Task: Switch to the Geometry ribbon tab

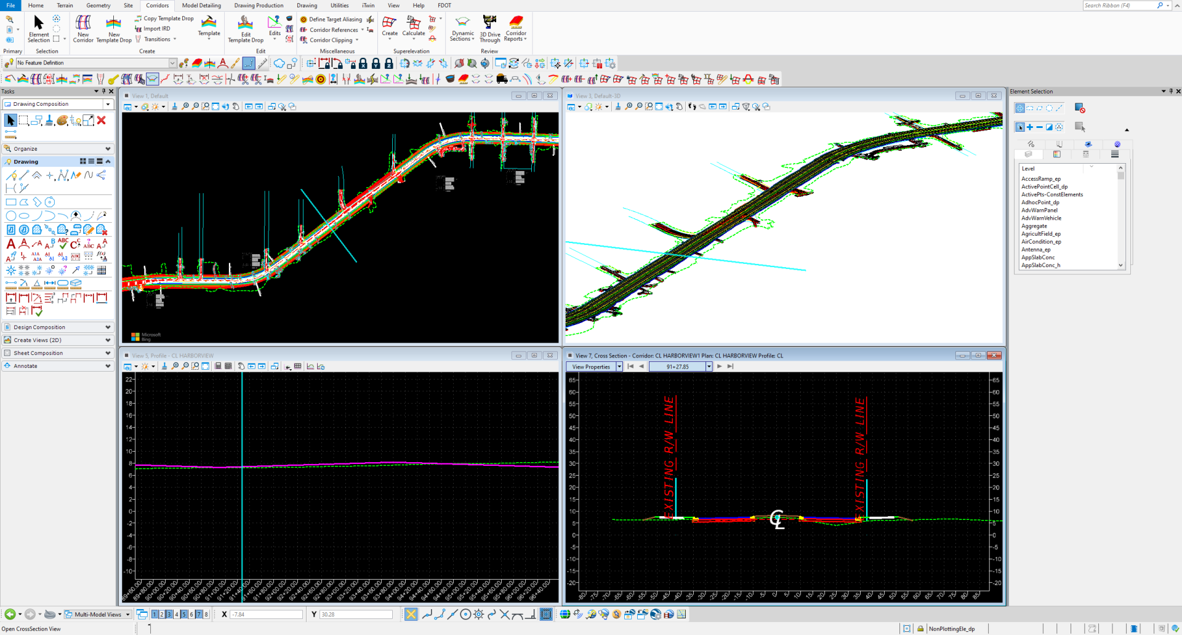Action: (98, 6)
